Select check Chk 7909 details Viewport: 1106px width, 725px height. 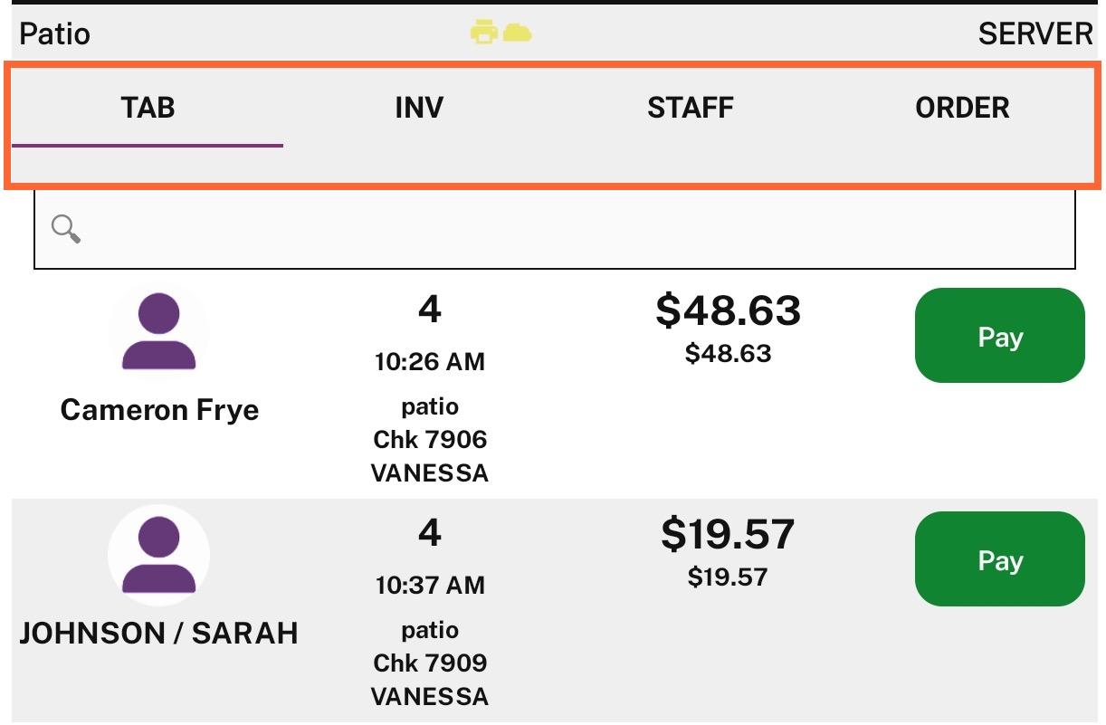(430, 663)
